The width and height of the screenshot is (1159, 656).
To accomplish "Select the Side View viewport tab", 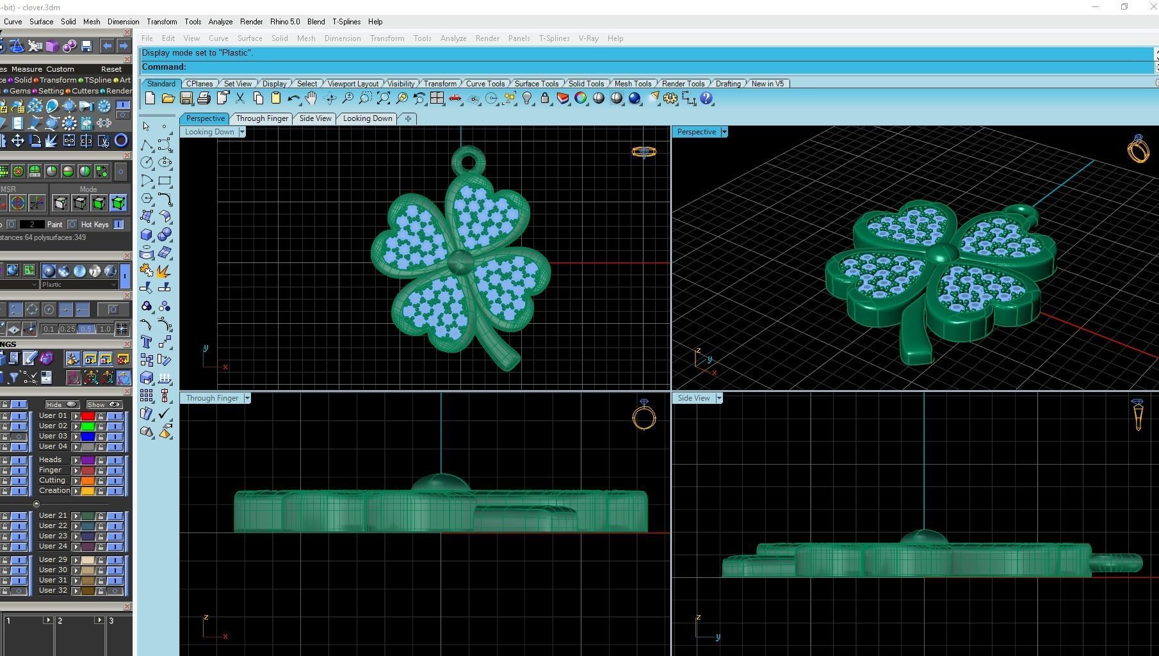I will (x=315, y=118).
